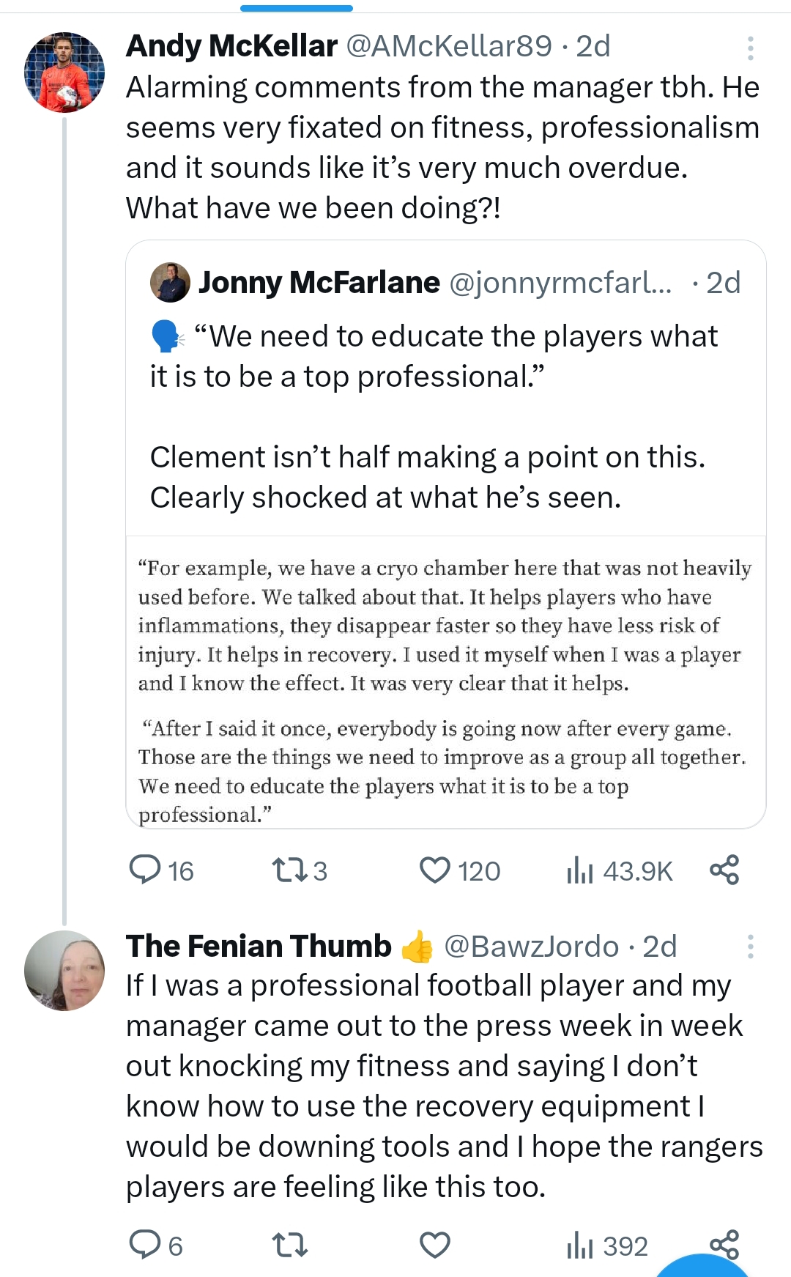Screen dimensions: 791x1277
Task: Reply to The Fenian Thumb's tweet
Action: tap(145, 1245)
